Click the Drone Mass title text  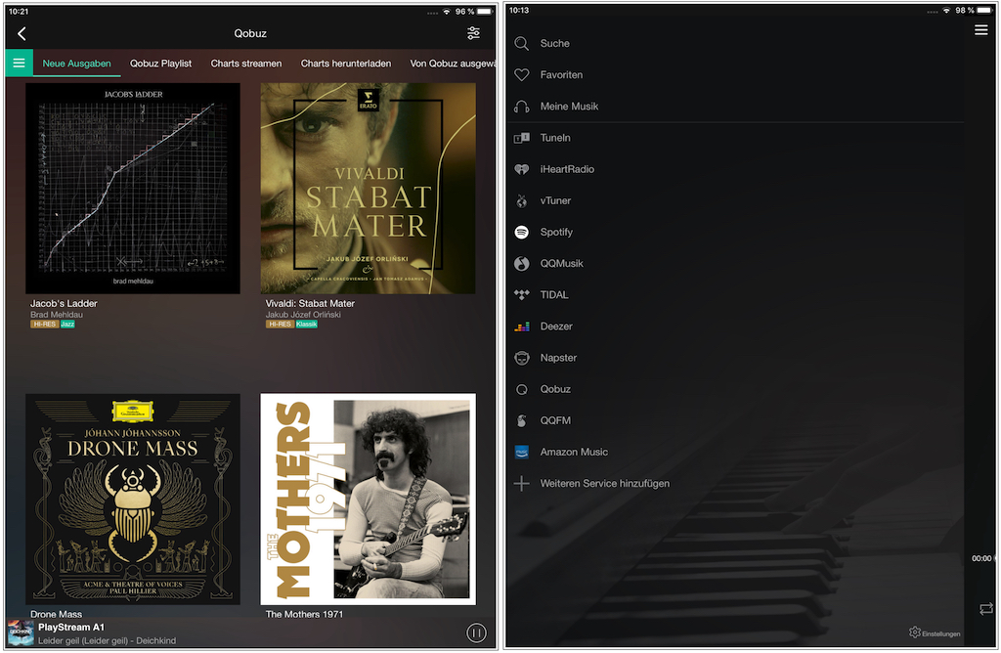[x=56, y=614]
